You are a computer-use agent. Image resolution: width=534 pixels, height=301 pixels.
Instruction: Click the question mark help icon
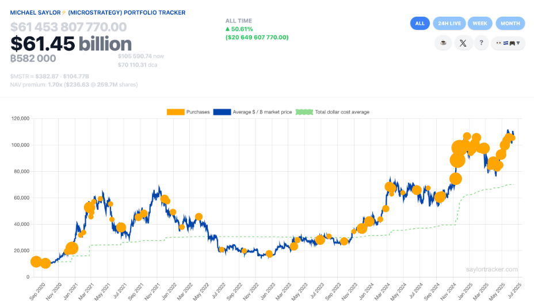click(481, 43)
